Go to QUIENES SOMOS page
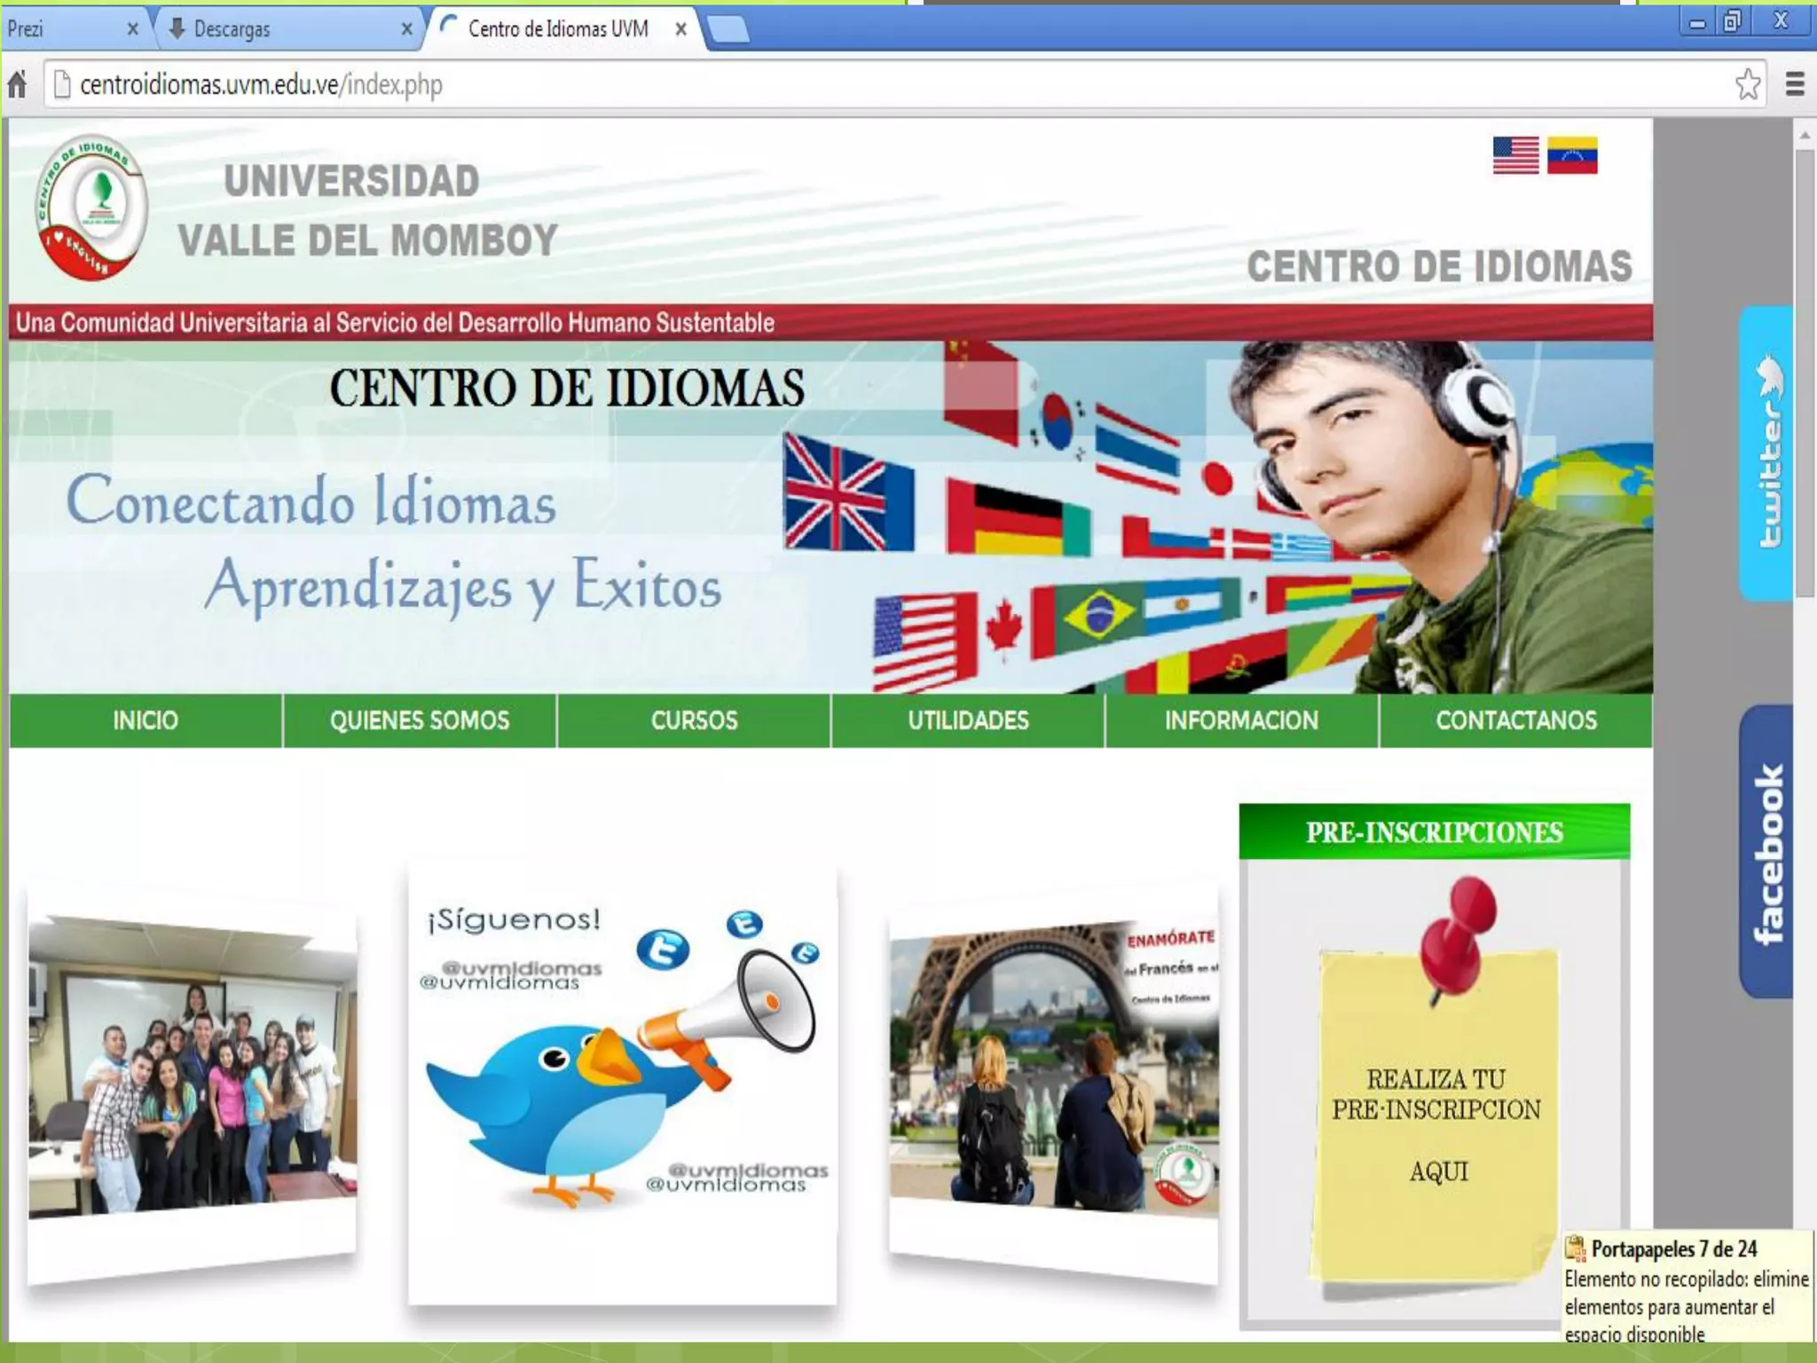 420,721
